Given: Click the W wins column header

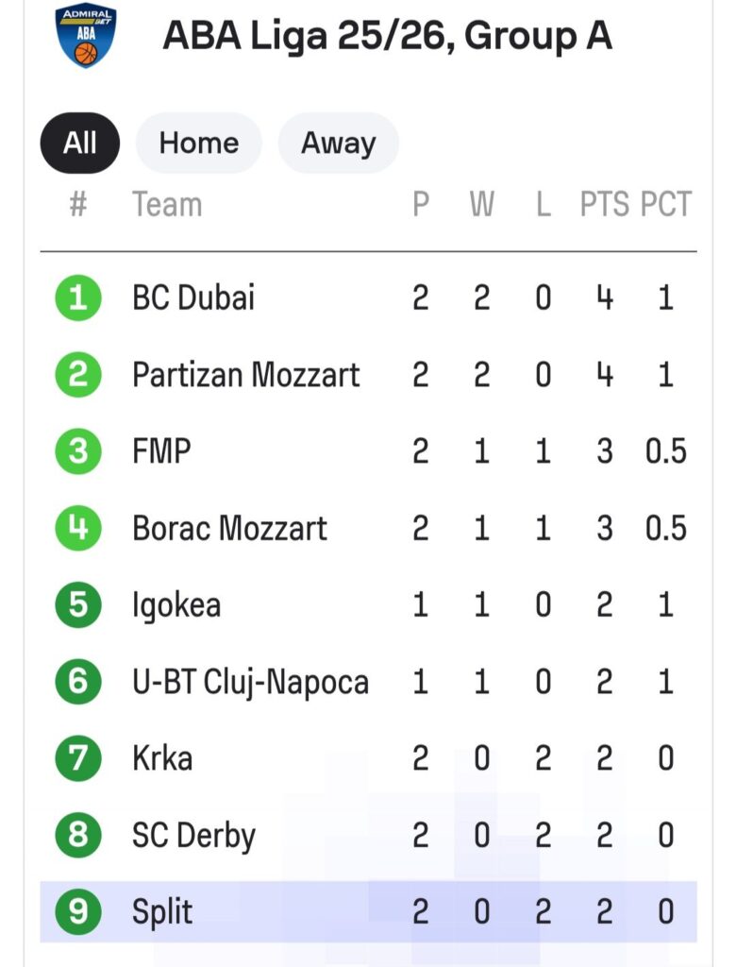Looking at the screenshot, I should [481, 204].
